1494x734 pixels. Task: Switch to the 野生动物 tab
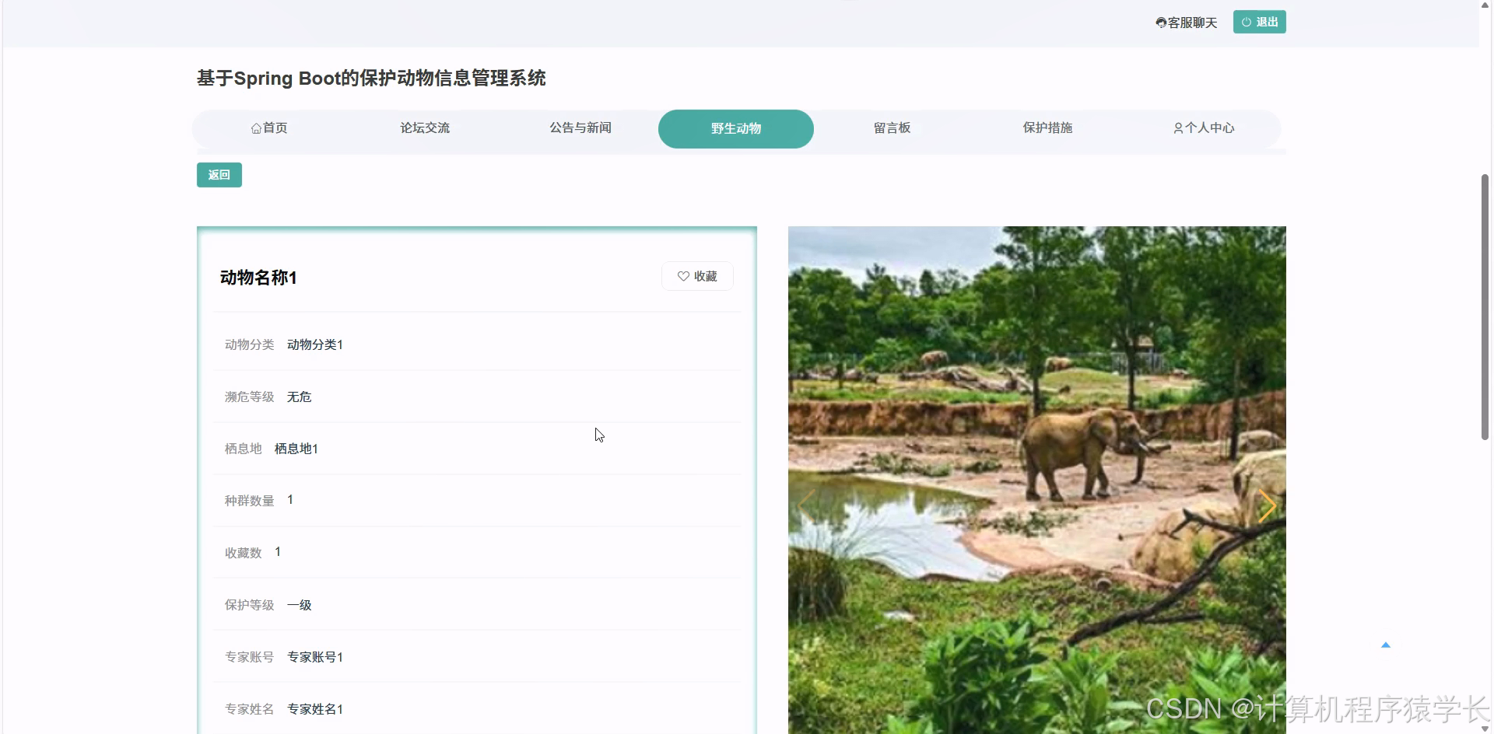pyautogui.click(x=735, y=128)
